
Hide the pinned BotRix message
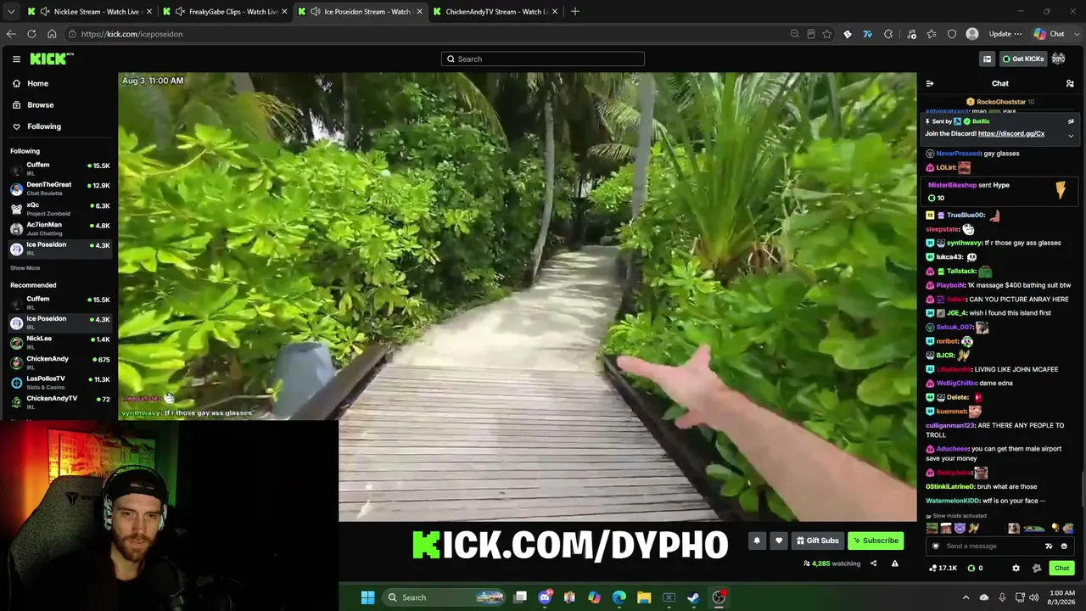tap(1071, 121)
